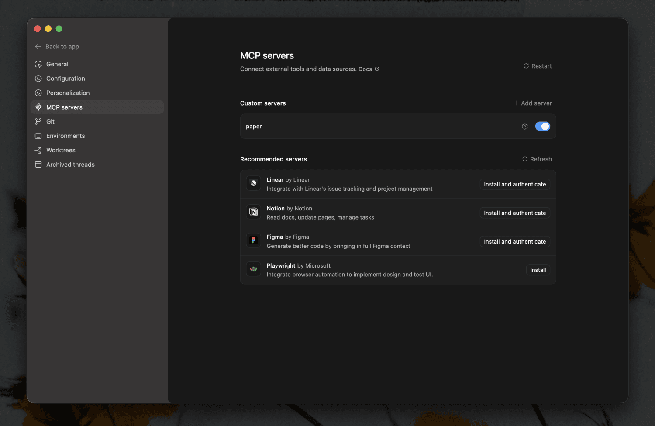Click the Custom servers heading

click(263, 103)
